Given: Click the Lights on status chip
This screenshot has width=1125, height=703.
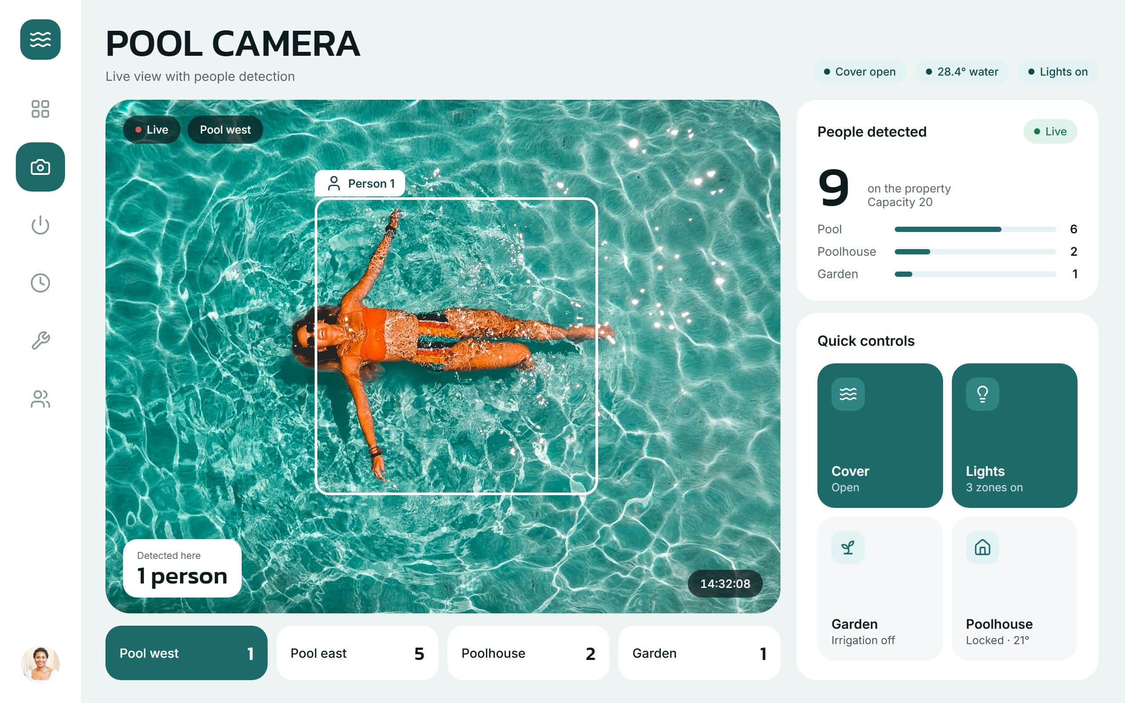Looking at the screenshot, I should [x=1058, y=72].
